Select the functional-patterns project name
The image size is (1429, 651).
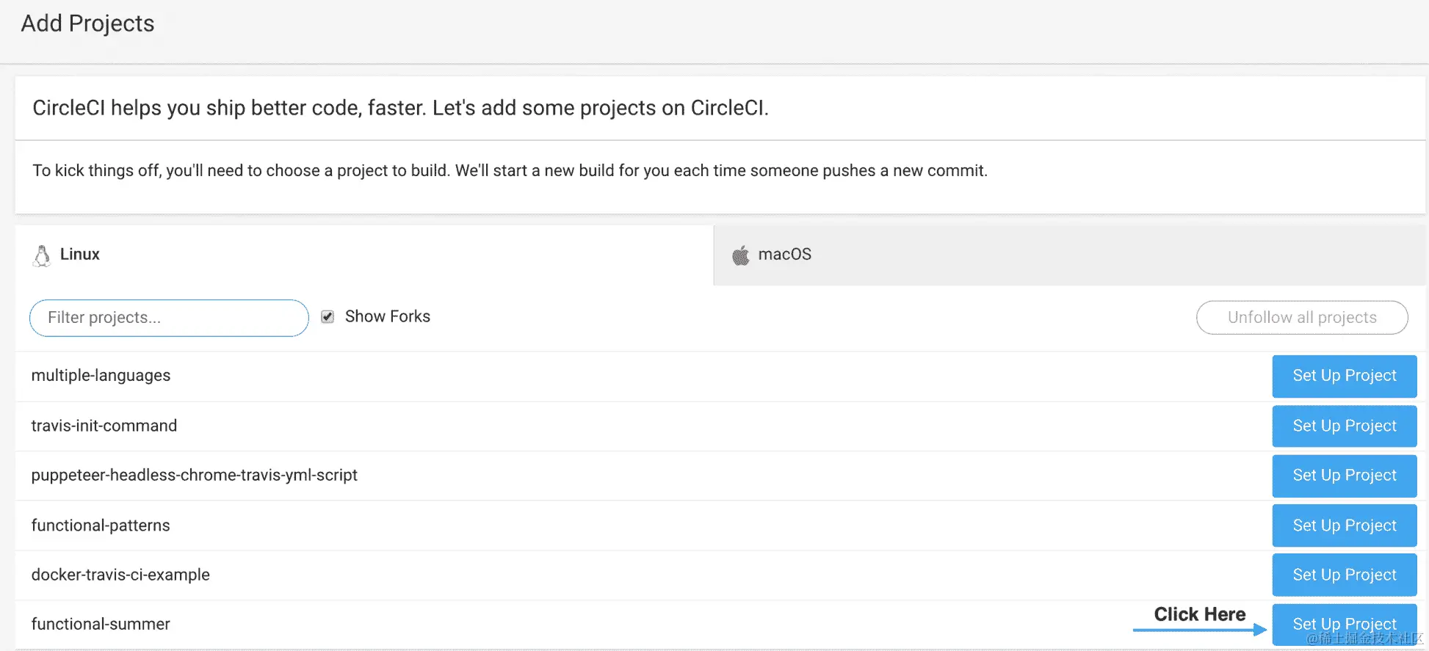[x=101, y=525]
